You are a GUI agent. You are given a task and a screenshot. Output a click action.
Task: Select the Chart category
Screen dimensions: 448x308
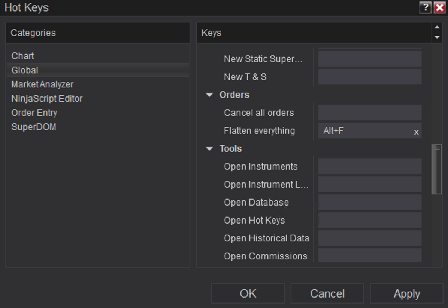(98, 56)
